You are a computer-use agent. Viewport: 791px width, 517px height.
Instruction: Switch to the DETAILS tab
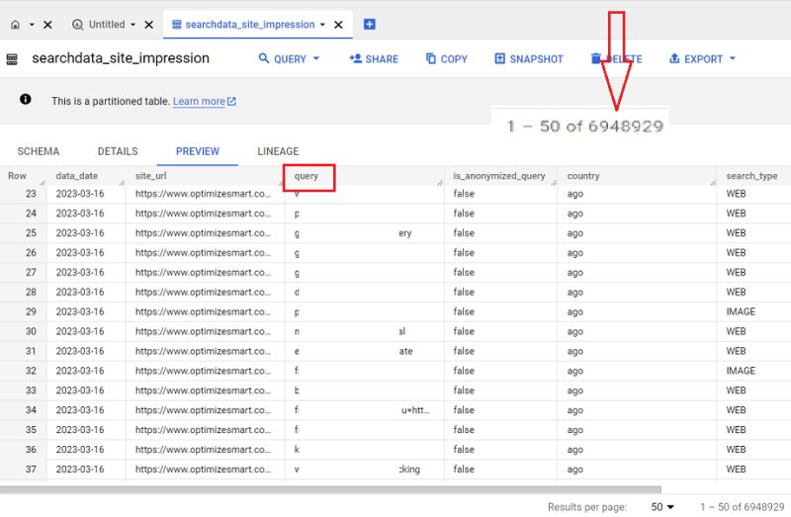click(x=118, y=151)
